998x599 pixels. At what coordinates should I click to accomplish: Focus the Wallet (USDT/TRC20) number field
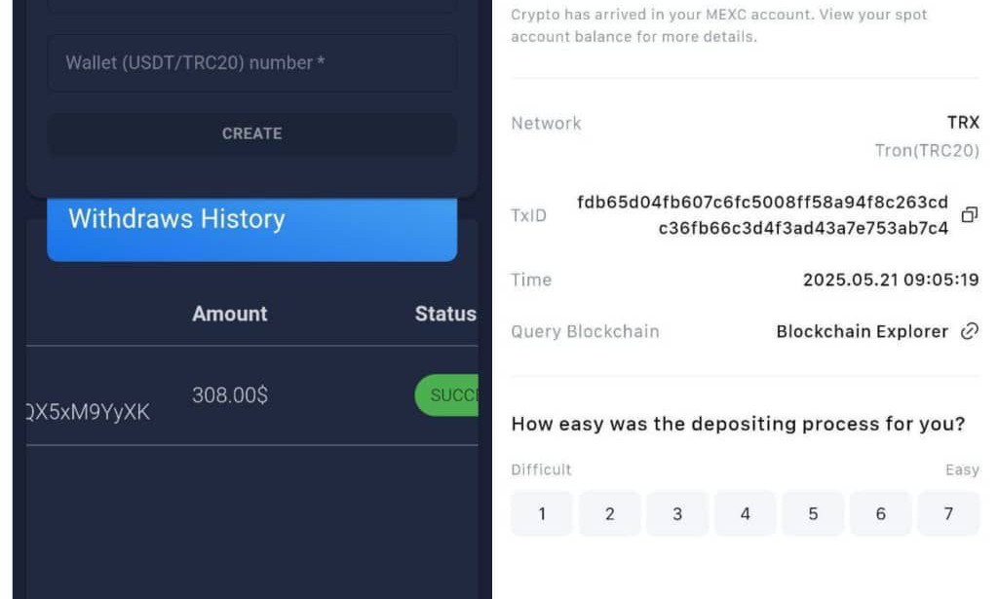251,63
